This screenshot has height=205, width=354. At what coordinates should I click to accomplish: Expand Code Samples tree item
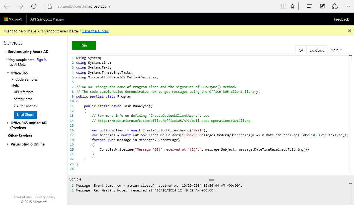click(x=13, y=80)
